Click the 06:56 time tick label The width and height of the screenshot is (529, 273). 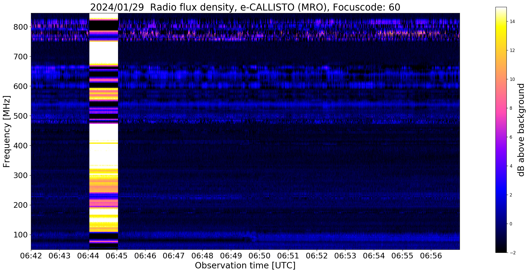[431, 256]
